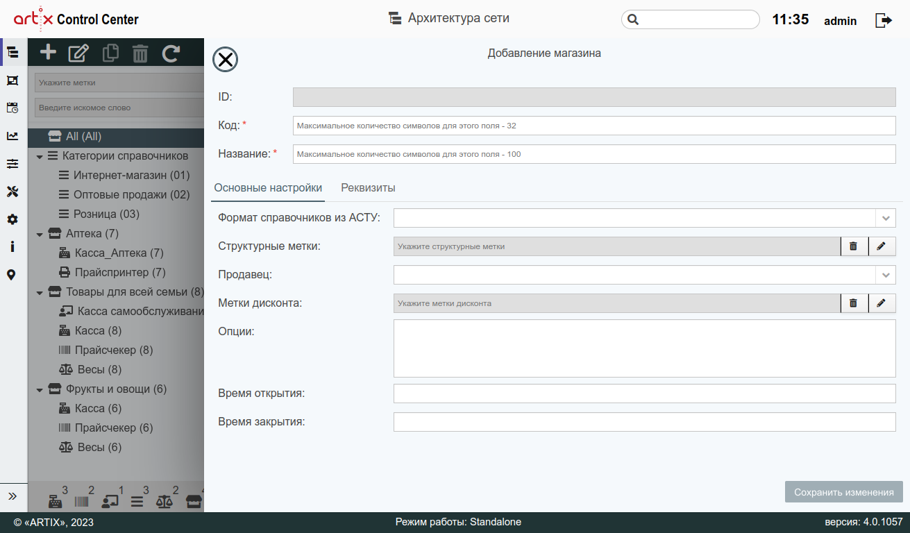Open the map marker sidebar icon

click(x=11, y=275)
